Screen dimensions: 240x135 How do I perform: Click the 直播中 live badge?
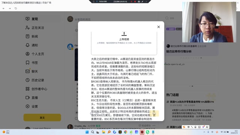click(171, 29)
